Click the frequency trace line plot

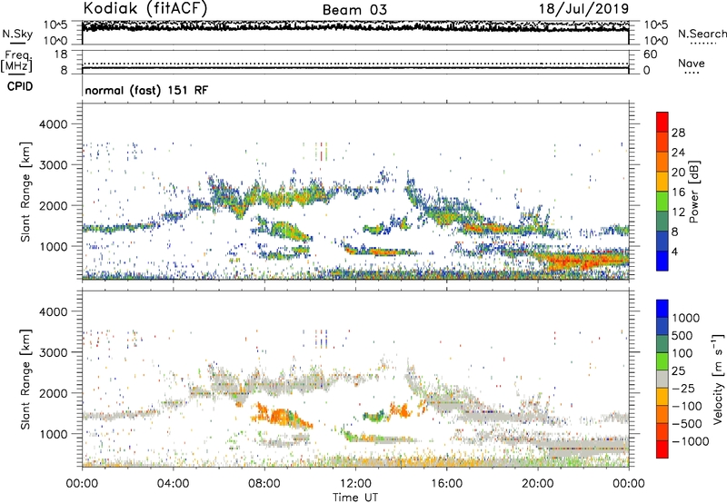tap(355, 68)
